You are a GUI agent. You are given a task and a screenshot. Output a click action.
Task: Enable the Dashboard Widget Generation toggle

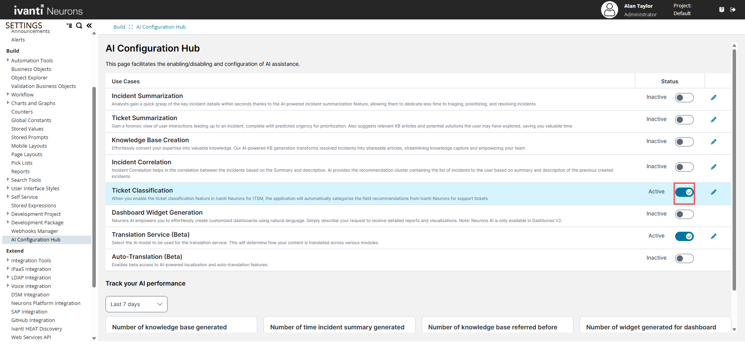684,214
